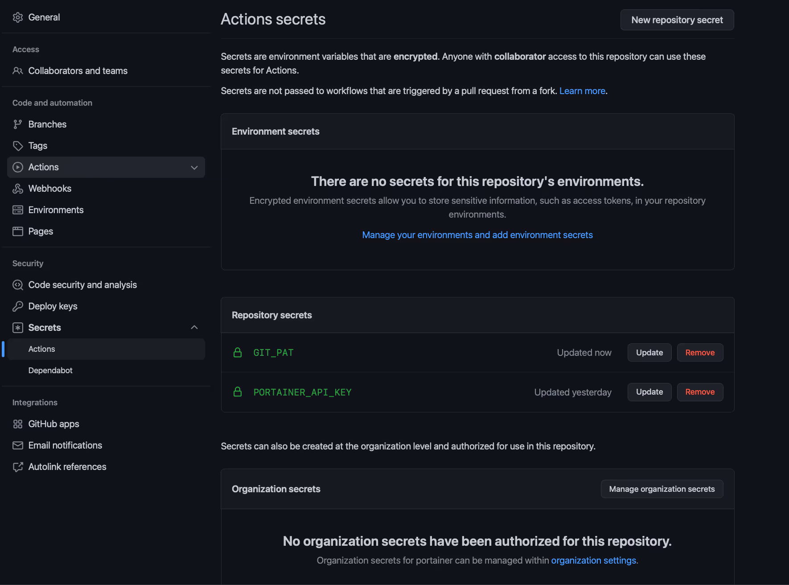
Task: Click the Collaborators and teams people icon
Action: pos(18,71)
